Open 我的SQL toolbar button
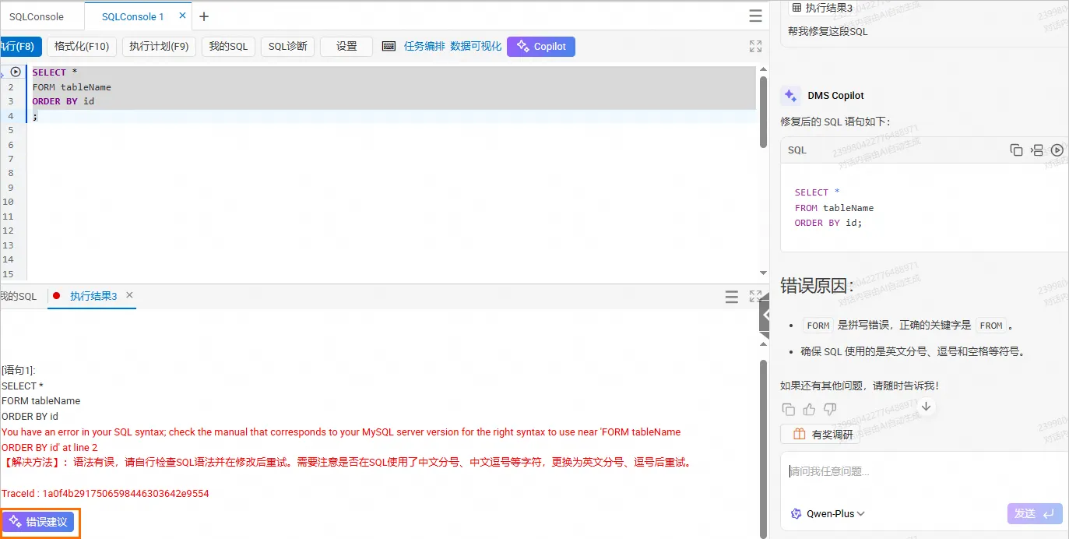 click(x=228, y=47)
